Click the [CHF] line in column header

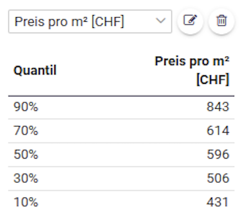(213, 79)
